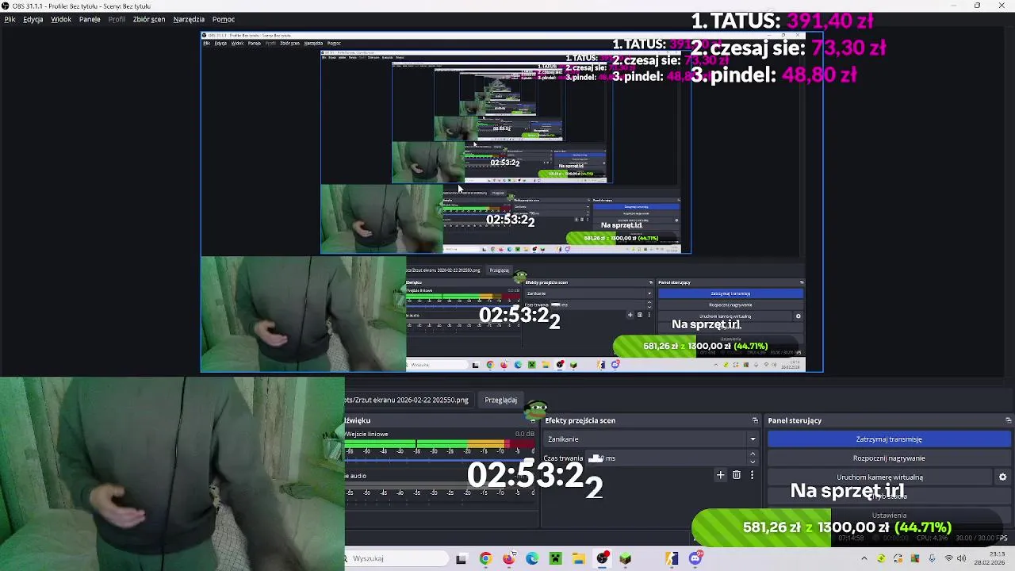Viewport: 1015px width, 571px height.
Task: Open Task View from the taskbar
Action: point(462,559)
